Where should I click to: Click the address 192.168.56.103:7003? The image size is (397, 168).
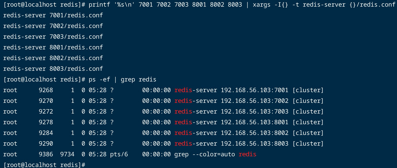click(x=255, y=111)
